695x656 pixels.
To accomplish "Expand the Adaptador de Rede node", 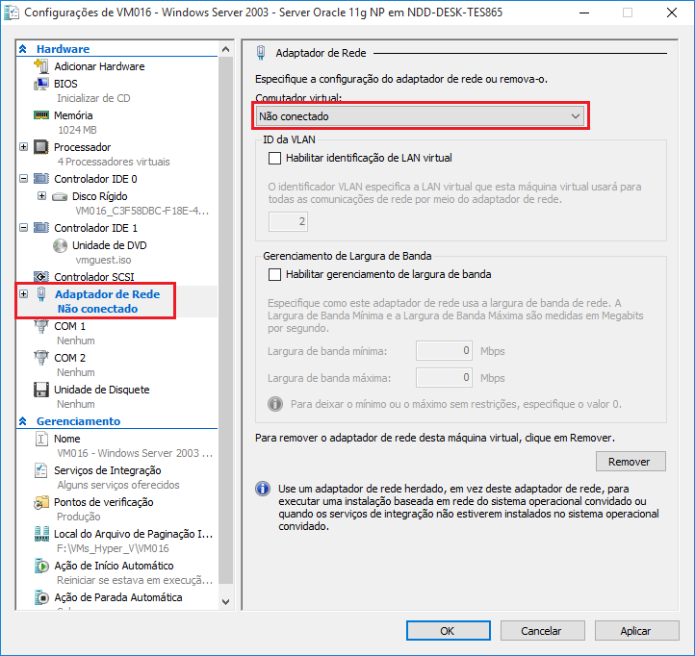I will point(24,293).
